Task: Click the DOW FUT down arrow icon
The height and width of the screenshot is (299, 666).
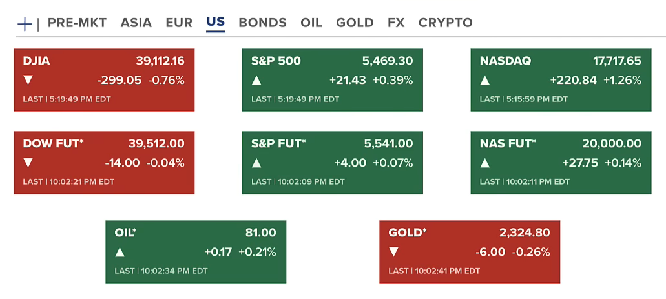Action: click(x=28, y=163)
